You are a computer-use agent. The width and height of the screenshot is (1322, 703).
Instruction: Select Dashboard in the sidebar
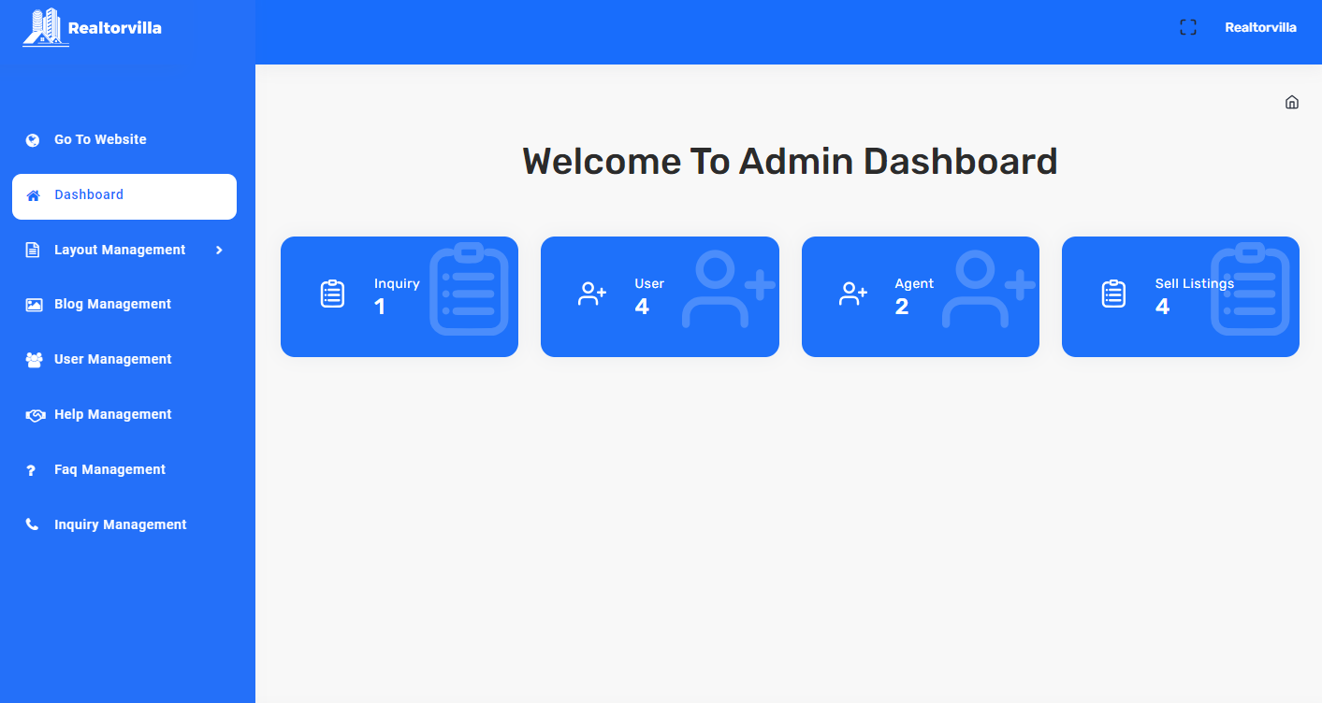pos(124,195)
